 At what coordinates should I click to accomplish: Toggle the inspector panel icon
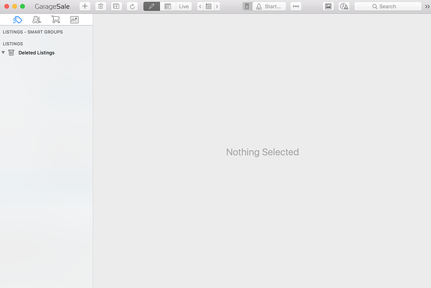coord(247,6)
